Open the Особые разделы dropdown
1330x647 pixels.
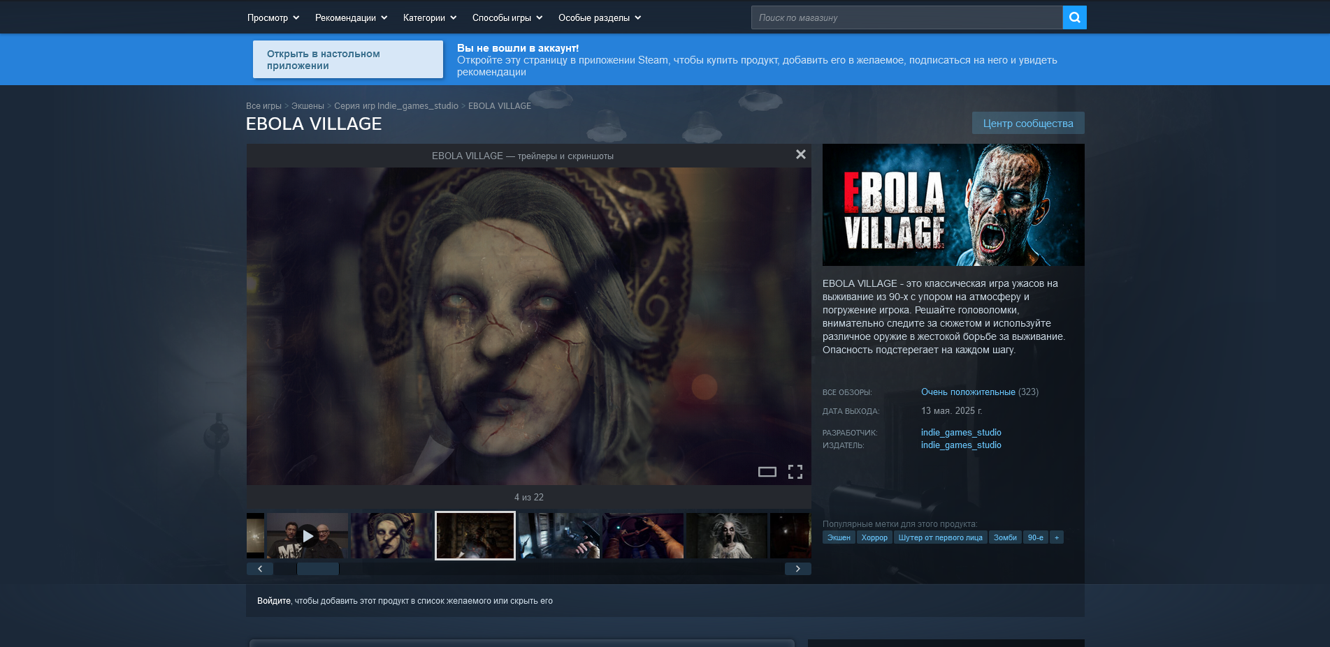point(600,17)
